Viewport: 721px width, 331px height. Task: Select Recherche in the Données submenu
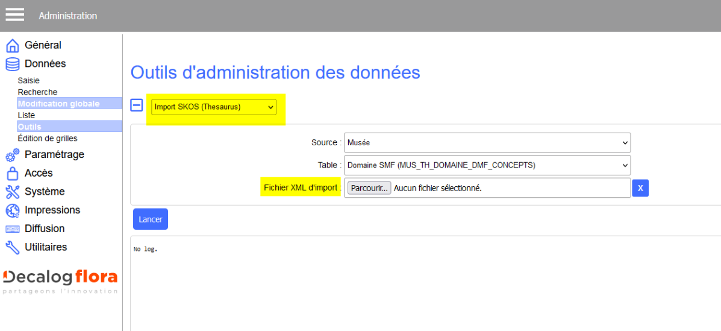[37, 92]
